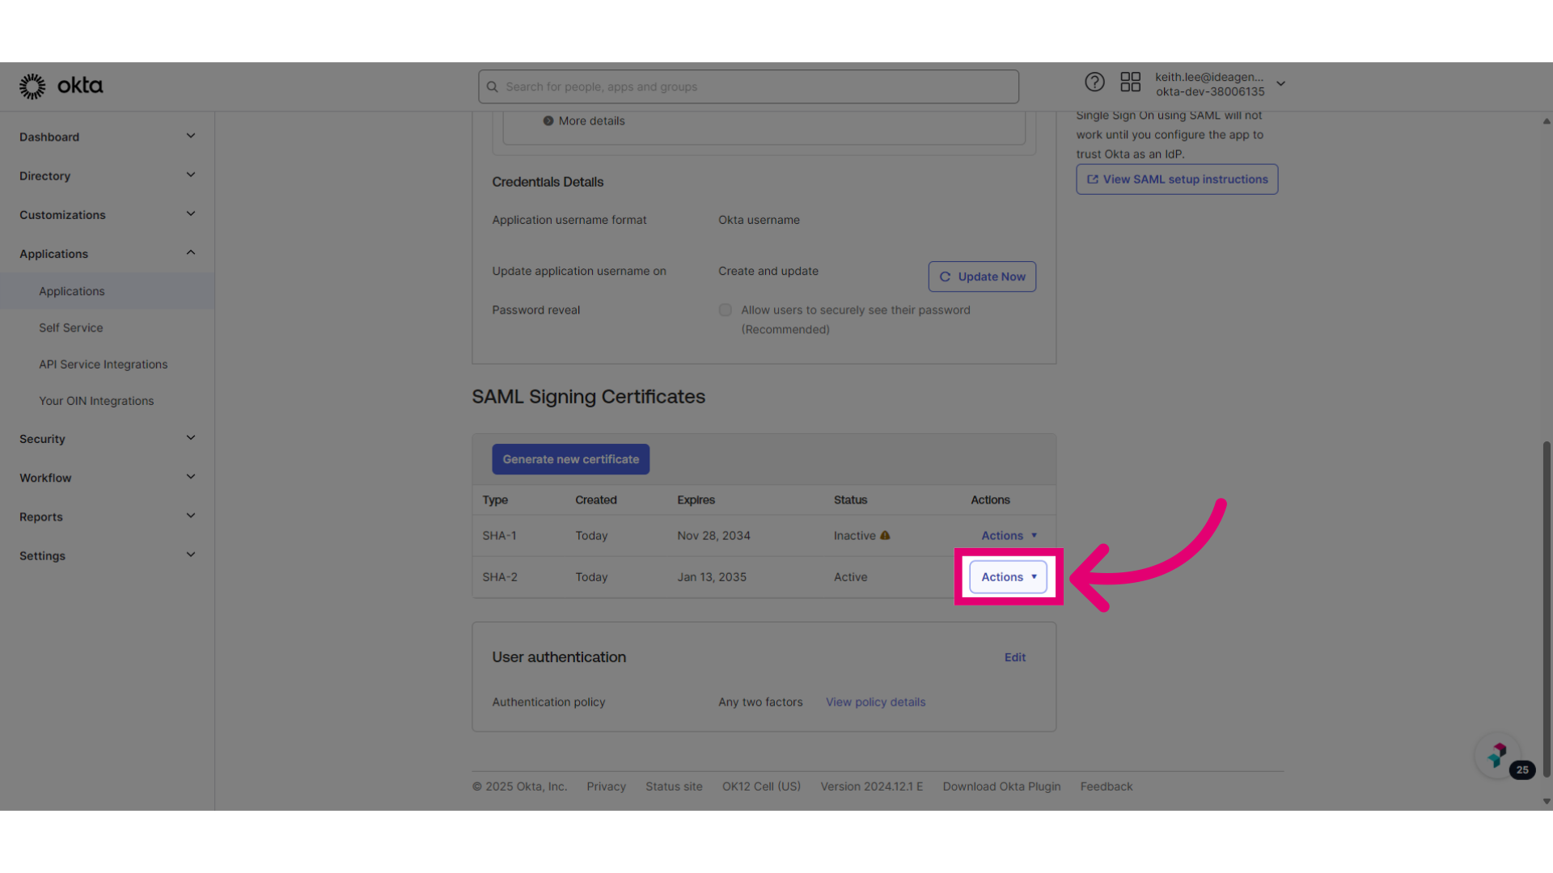
Task: Open Actions dropdown for SHA-2 certificate
Action: pyautogui.click(x=1008, y=576)
